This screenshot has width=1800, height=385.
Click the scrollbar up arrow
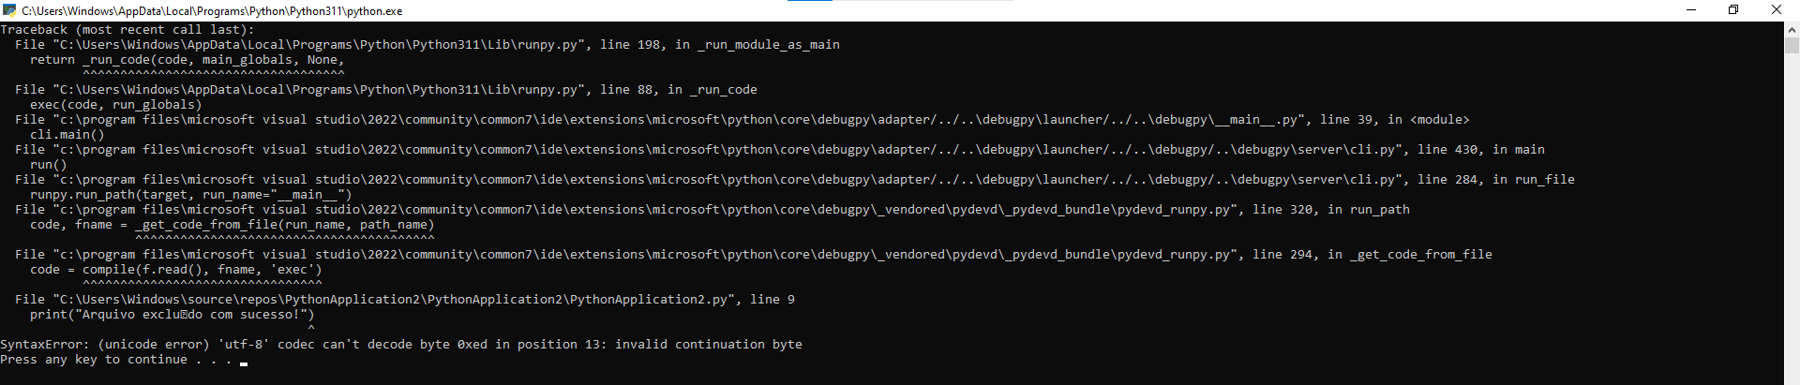[1792, 29]
